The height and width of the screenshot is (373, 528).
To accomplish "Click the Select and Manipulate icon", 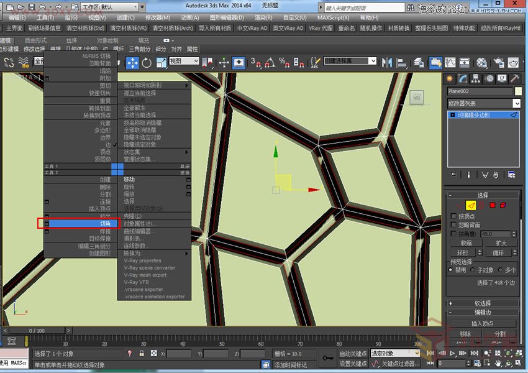I will click(x=224, y=63).
